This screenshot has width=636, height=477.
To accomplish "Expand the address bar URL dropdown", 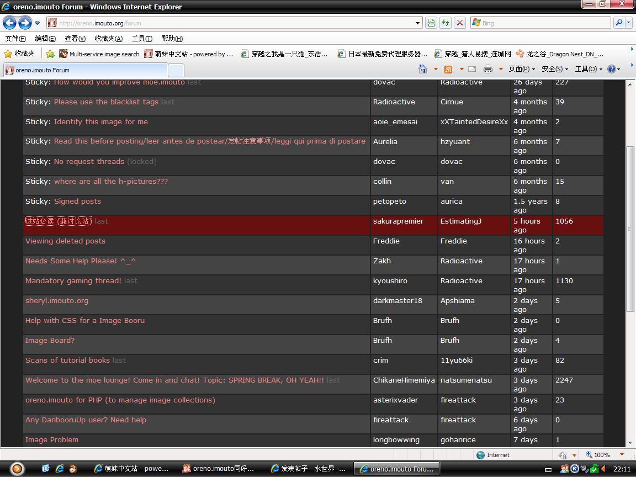I will pyautogui.click(x=417, y=23).
